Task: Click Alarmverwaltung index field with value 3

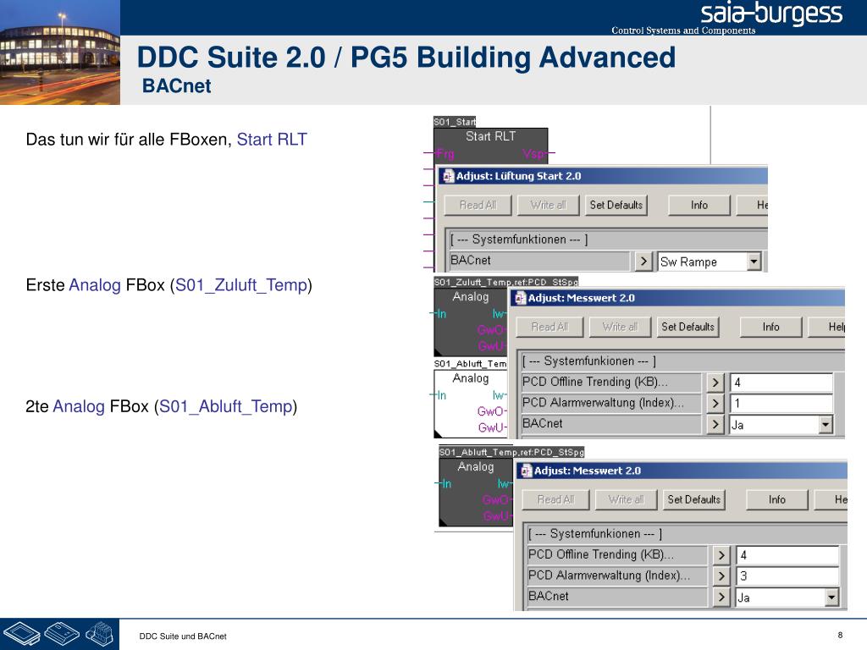Action: pyautogui.click(x=787, y=576)
